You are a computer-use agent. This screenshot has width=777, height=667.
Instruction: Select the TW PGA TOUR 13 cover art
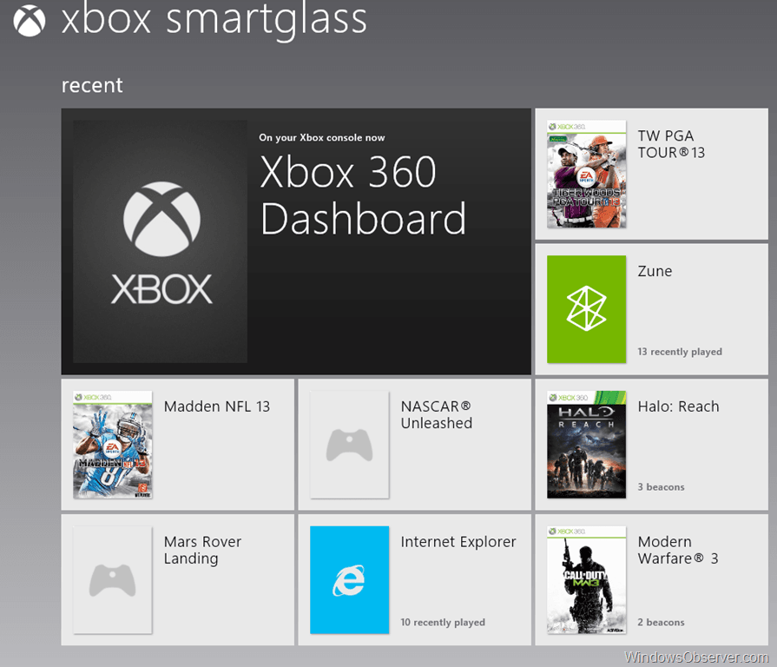coord(586,174)
